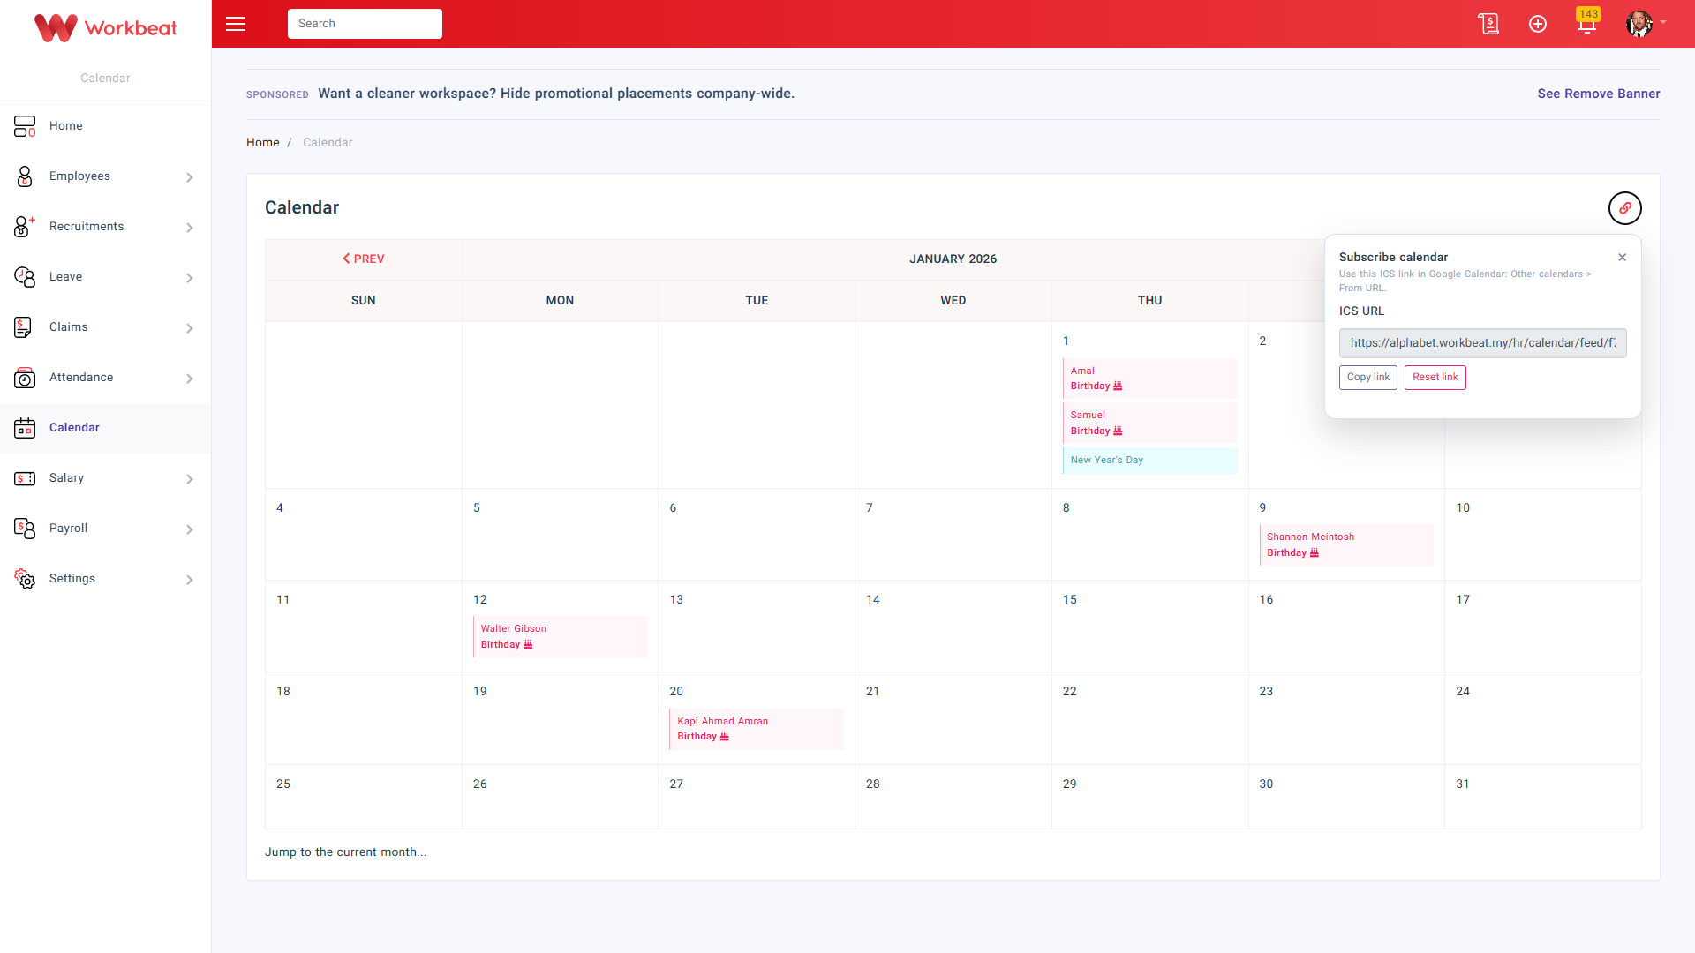Expand the Attendance menu chevron
The height and width of the screenshot is (953, 1695).
(x=190, y=379)
